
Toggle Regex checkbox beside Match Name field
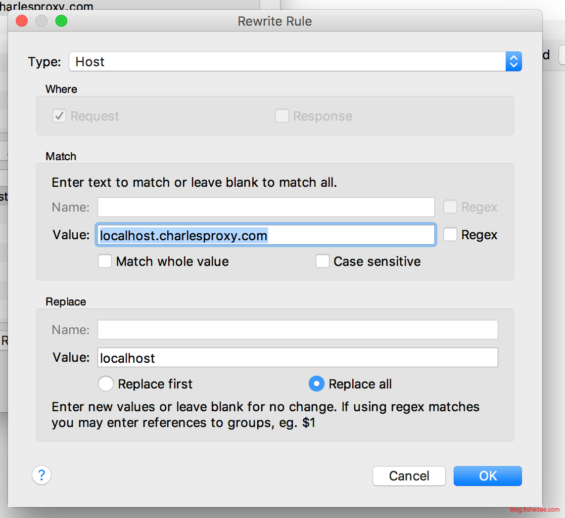[x=450, y=207]
